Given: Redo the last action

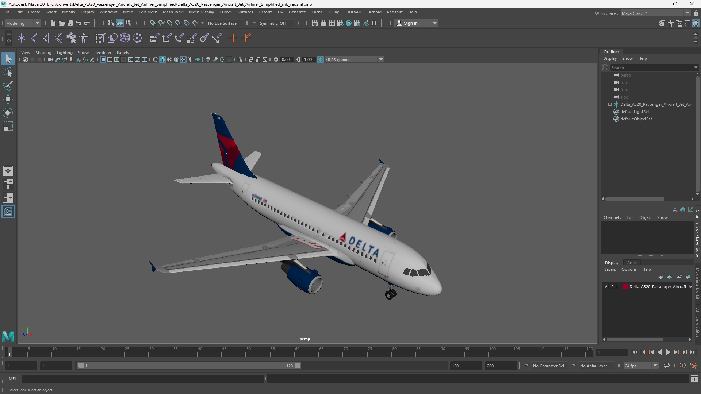Looking at the screenshot, I should coord(87,23).
